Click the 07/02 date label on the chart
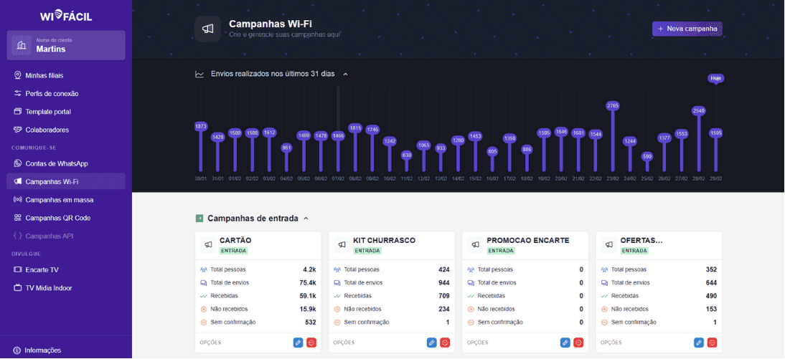This screenshot has width=785, height=359. pos(338,178)
